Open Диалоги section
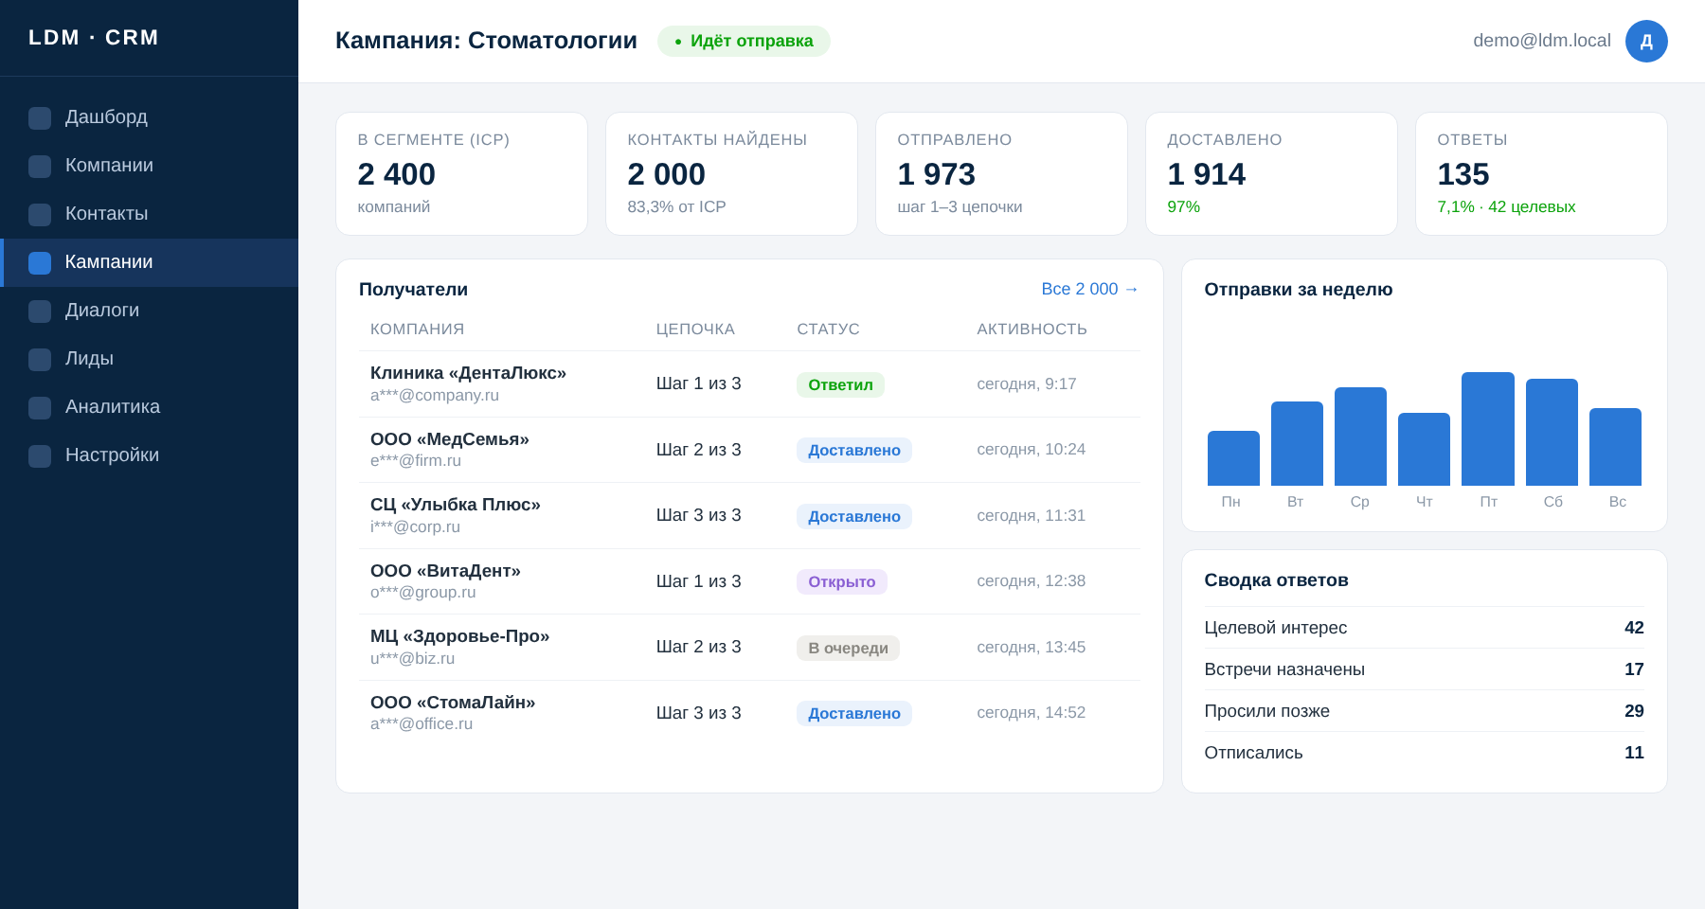 pos(149,311)
